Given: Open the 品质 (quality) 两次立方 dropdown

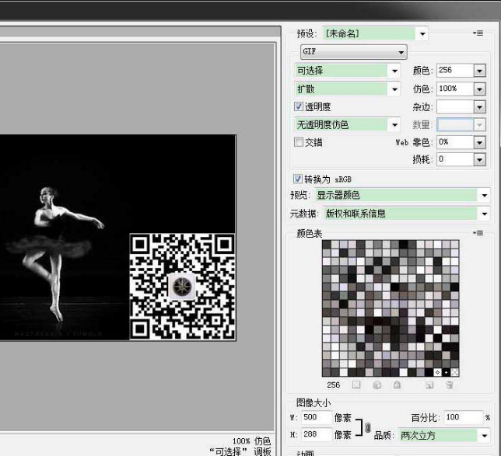Looking at the screenshot, I should 485,436.
